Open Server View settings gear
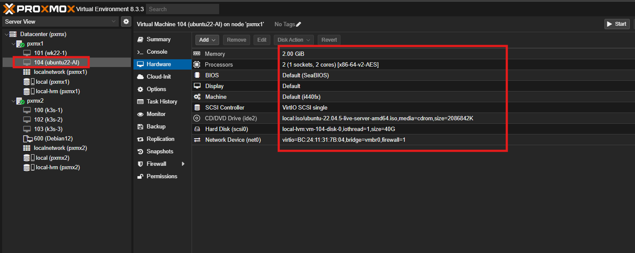 126,21
